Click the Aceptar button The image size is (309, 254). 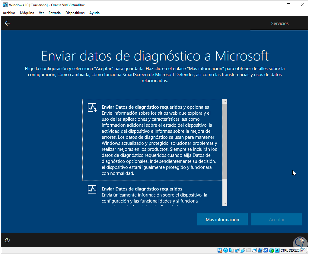[x=276, y=219]
